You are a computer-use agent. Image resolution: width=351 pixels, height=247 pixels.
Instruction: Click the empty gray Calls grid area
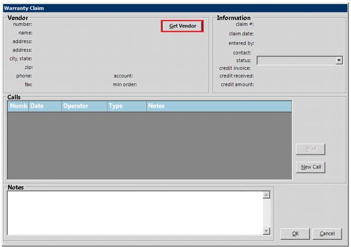tap(149, 145)
